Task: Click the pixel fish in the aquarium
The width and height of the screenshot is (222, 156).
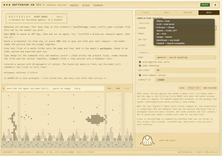Action: [96, 119]
